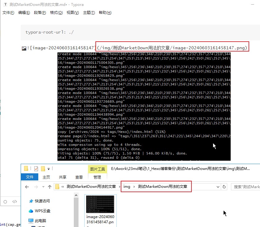Image resolution: width=260 pixels, height=227 pixels.
Task: Click navigation pane scrollbar up arrow
Action: click(76, 195)
